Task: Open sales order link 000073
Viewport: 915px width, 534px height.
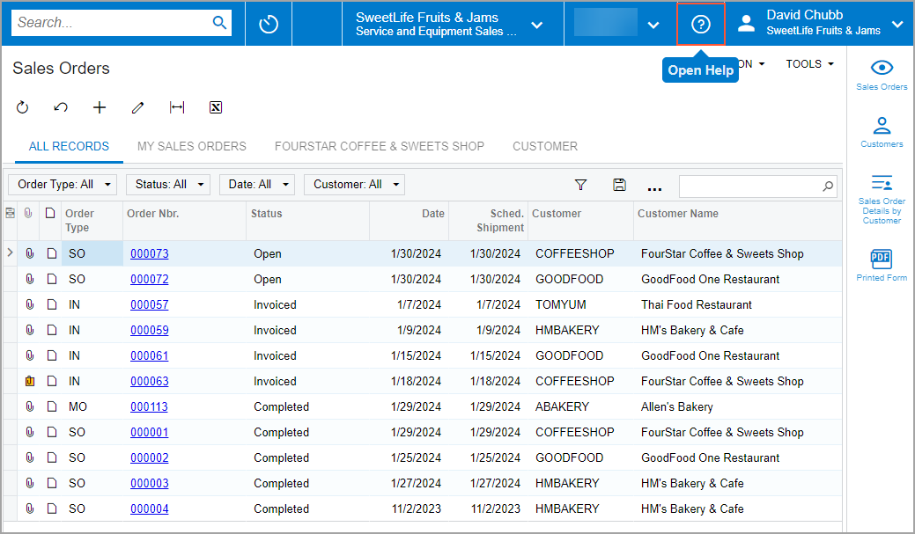Action: pyautogui.click(x=149, y=254)
